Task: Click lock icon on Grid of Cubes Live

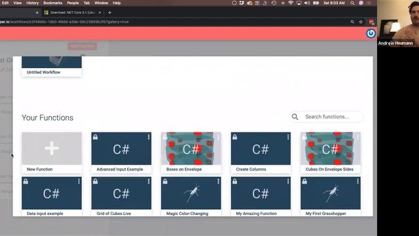Action: [x=96, y=182]
